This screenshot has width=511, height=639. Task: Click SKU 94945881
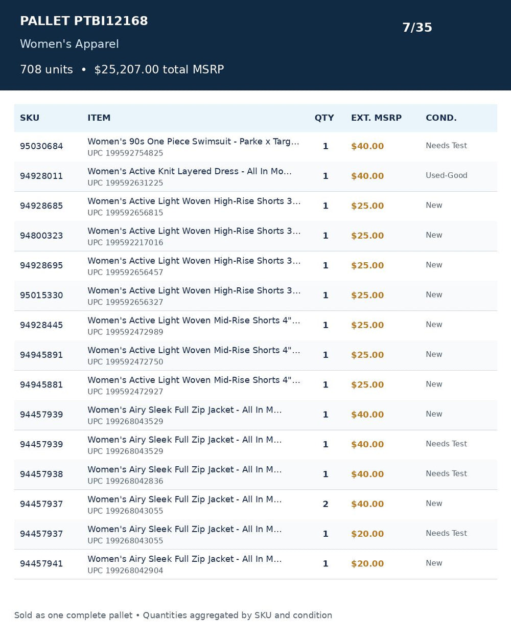(x=41, y=385)
